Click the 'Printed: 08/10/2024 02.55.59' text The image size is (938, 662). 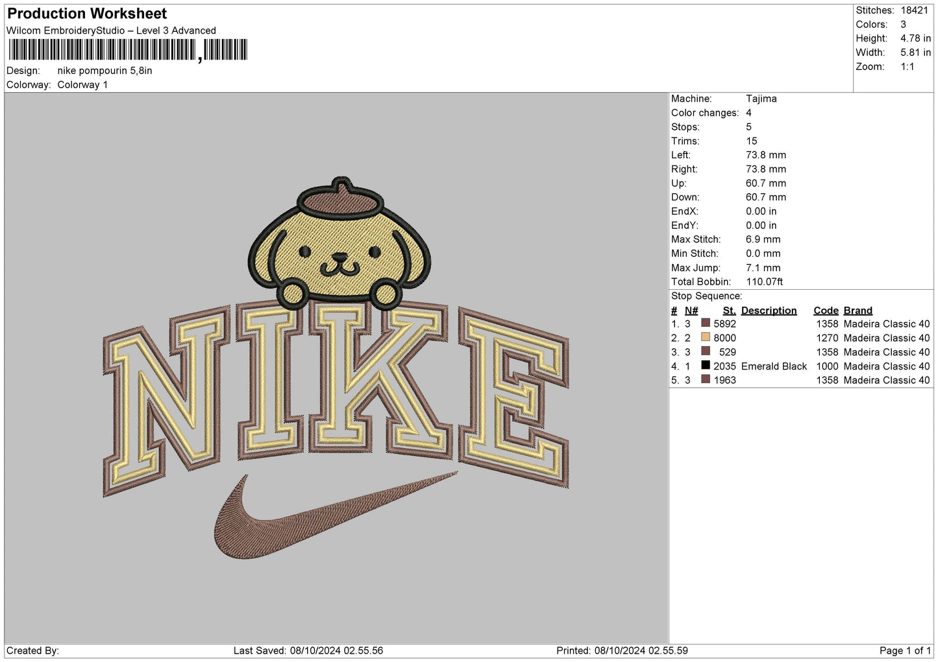(622, 650)
